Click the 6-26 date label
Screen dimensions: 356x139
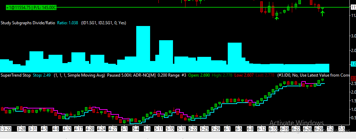coord(307,129)
